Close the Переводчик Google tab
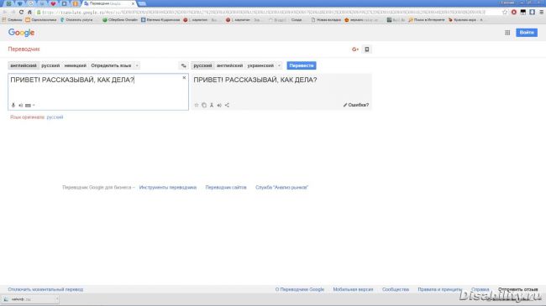 pyautogui.click(x=133, y=3)
